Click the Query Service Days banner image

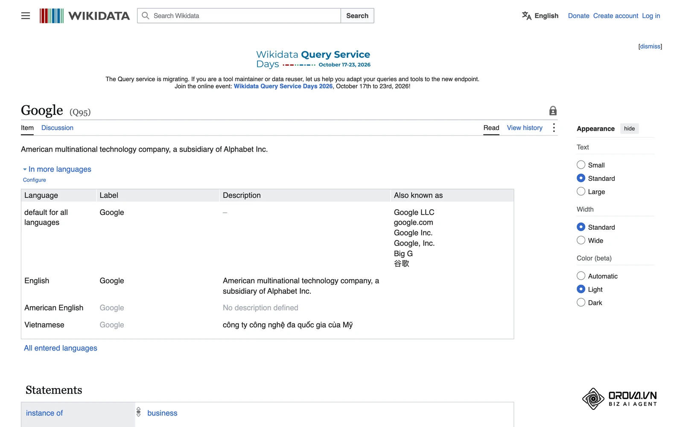[x=313, y=59]
